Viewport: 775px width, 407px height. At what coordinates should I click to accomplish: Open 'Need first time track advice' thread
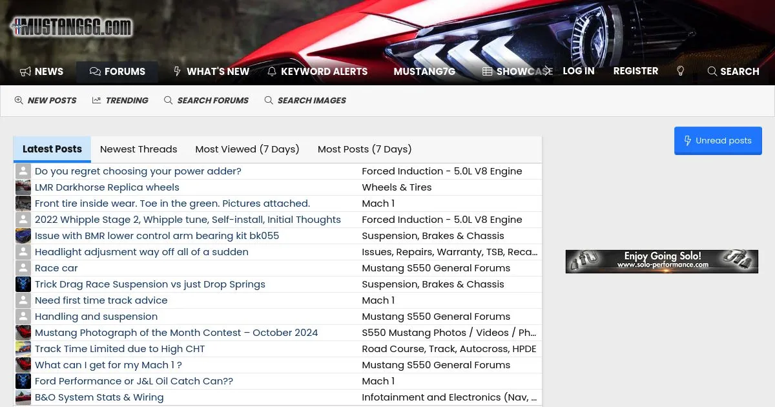coord(101,300)
